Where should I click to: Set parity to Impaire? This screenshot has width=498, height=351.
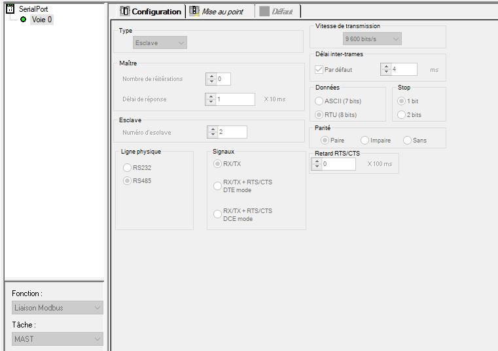click(365, 141)
